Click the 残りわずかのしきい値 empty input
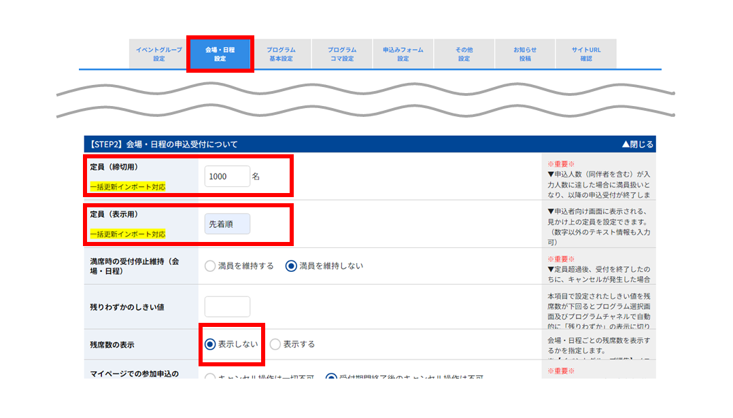Screen dimensions: 733x418 pyautogui.click(x=227, y=307)
